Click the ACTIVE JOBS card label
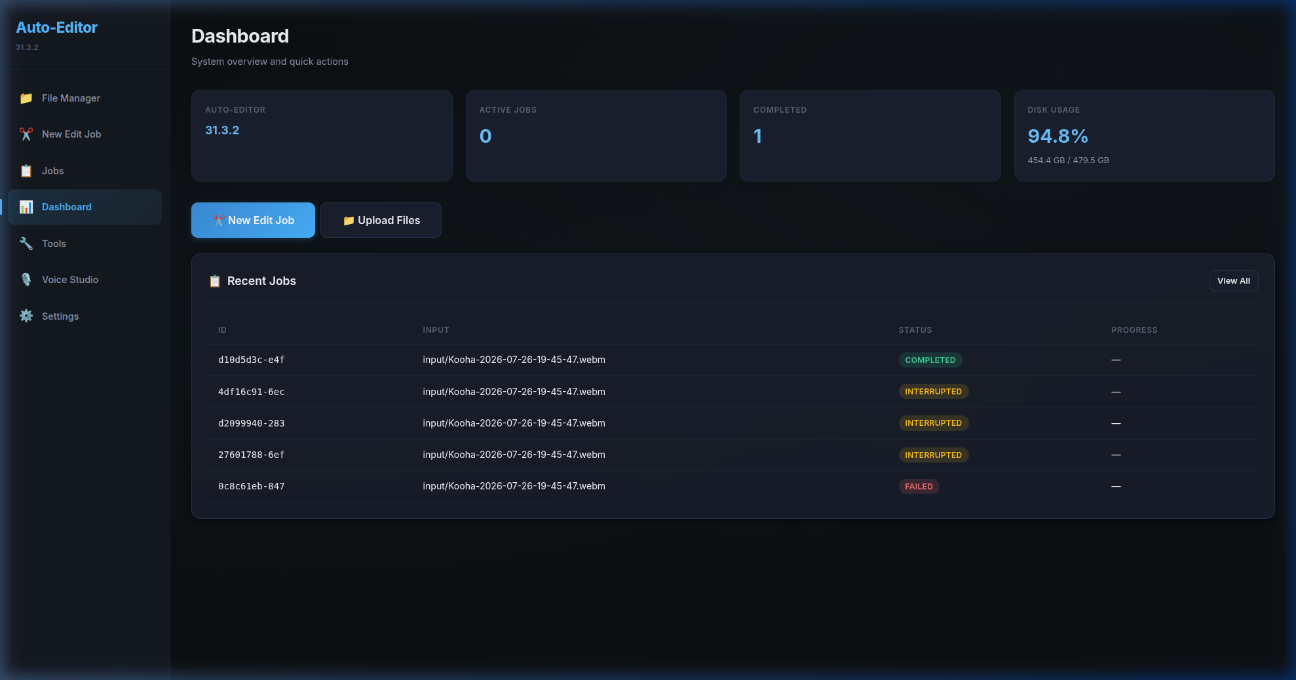The height and width of the screenshot is (680, 1296). [x=508, y=110]
